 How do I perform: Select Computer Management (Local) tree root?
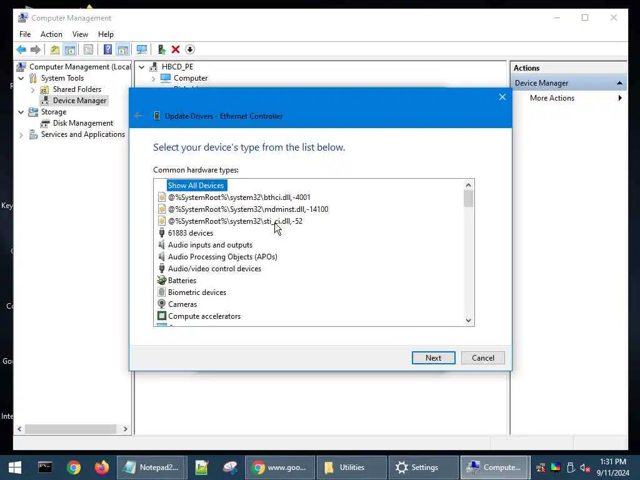click(x=80, y=67)
